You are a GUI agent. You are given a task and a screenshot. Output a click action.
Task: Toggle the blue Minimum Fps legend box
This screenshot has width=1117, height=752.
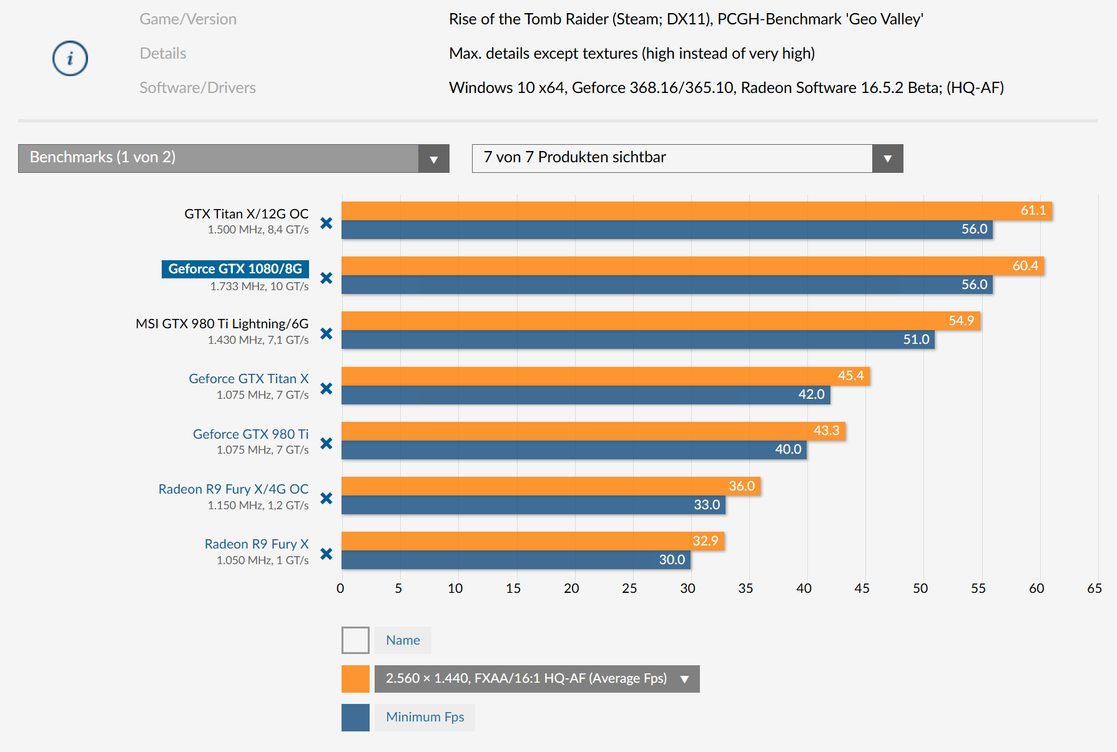(x=355, y=717)
